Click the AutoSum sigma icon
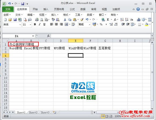This screenshot has width=156, height=120. click(108, 20)
